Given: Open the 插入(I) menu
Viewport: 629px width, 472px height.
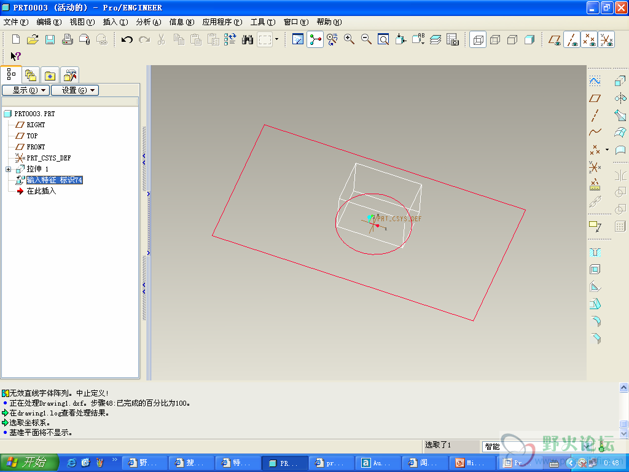Looking at the screenshot, I should 115,22.
